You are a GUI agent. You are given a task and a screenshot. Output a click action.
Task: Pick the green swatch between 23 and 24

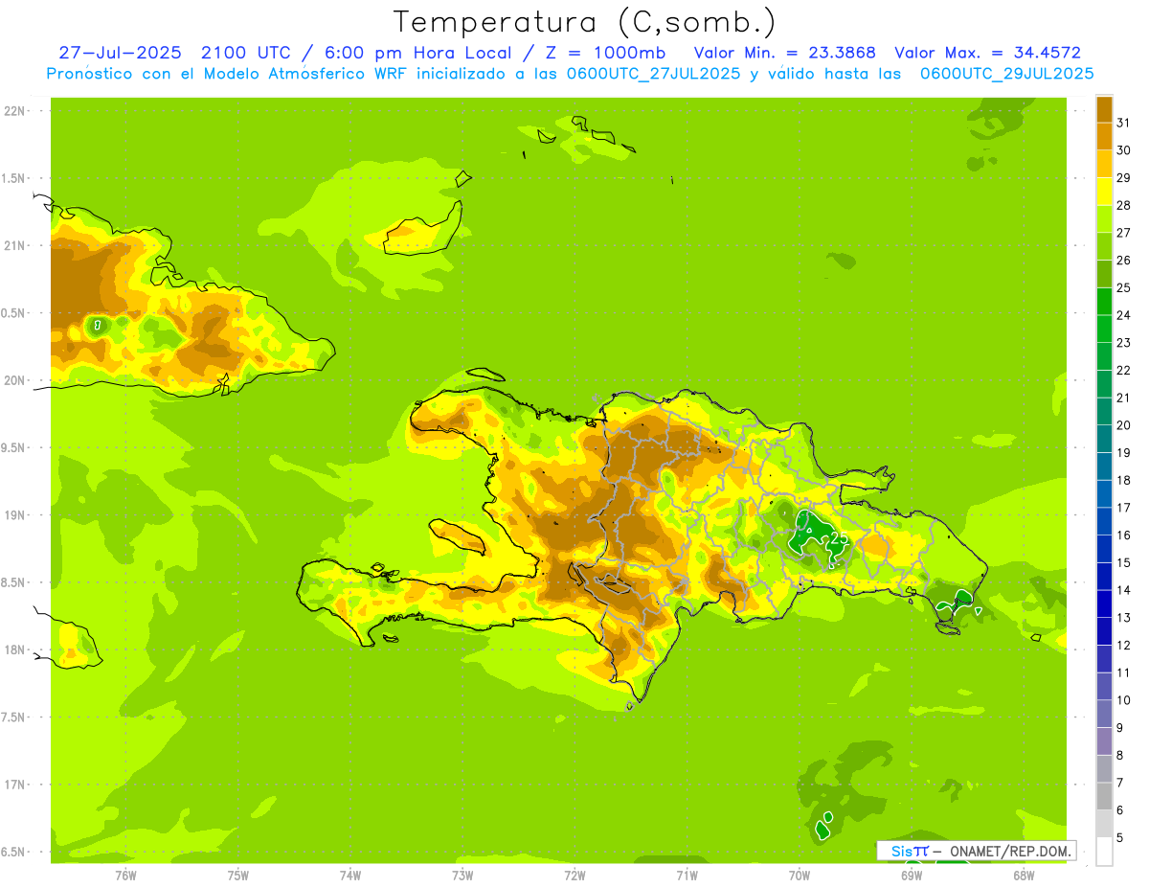(1104, 329)
